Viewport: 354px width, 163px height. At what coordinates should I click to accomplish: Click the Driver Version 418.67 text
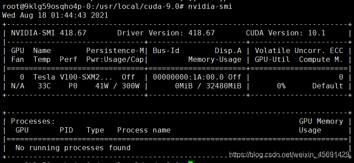point(166,33)
